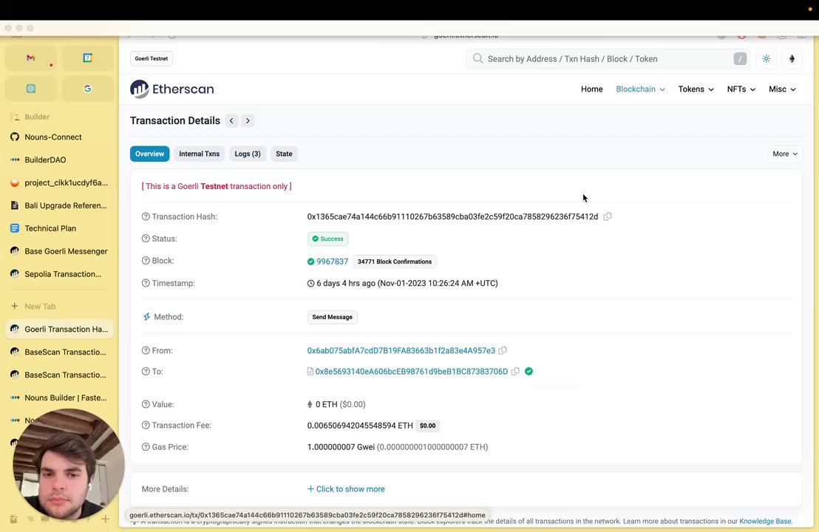819x532 pixels.
Task: Click the help icon beside Transaction Hash
Action: point(146,216)
